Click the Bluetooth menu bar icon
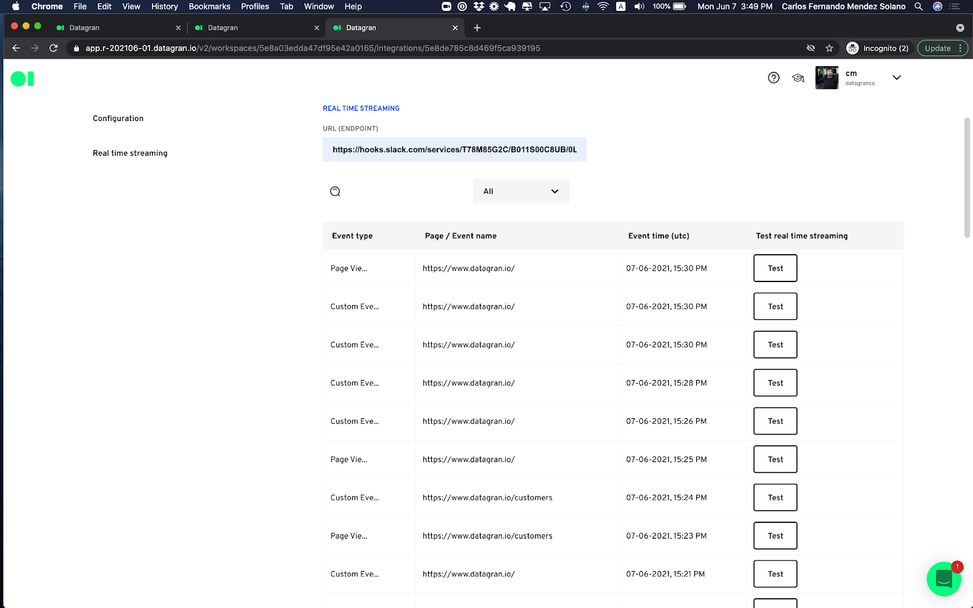 point(585,6)
